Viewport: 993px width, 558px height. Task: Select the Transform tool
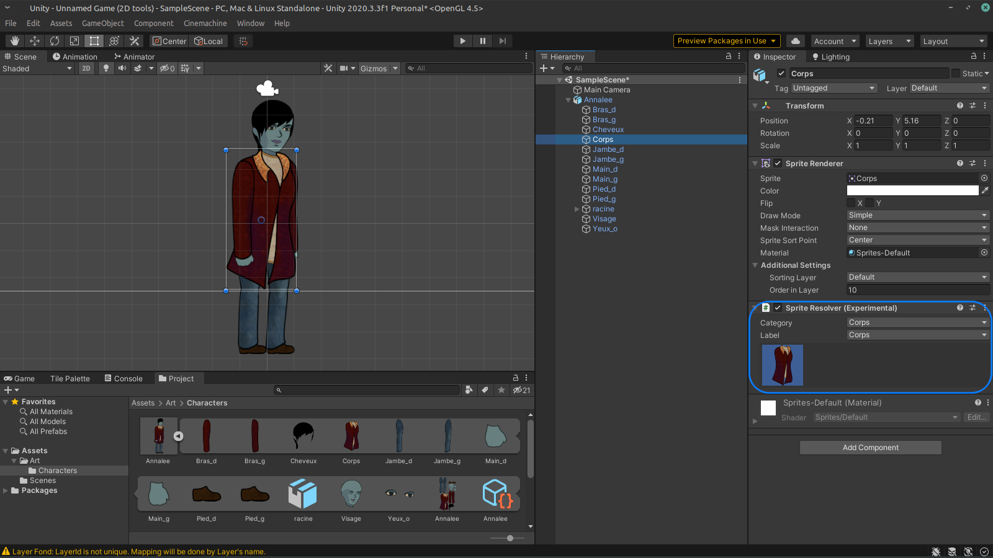[x=114, y=41]
